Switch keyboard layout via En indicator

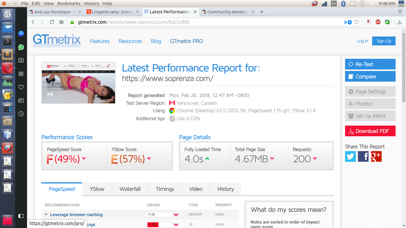334,4
